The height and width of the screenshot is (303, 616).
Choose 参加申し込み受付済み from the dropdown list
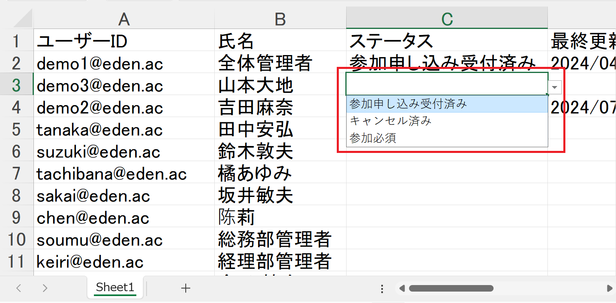click(x=447, y=104)
